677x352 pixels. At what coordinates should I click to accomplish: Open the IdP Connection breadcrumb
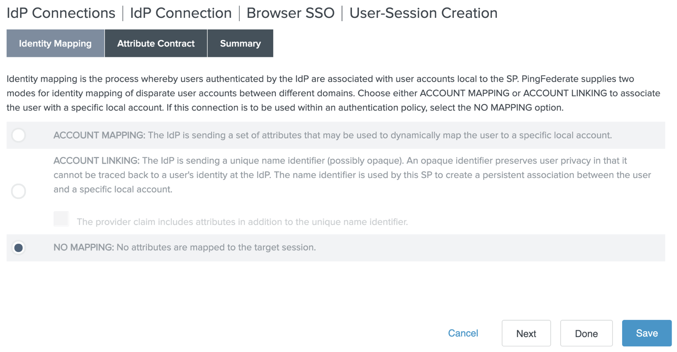(x=181, y=13)
